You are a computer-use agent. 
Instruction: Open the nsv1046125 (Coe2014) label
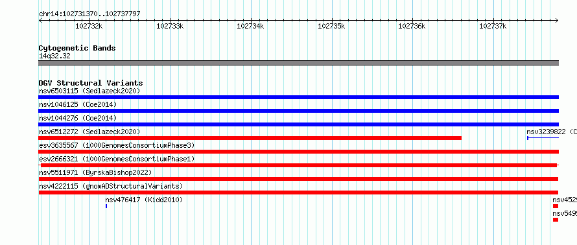coord(78,104)
